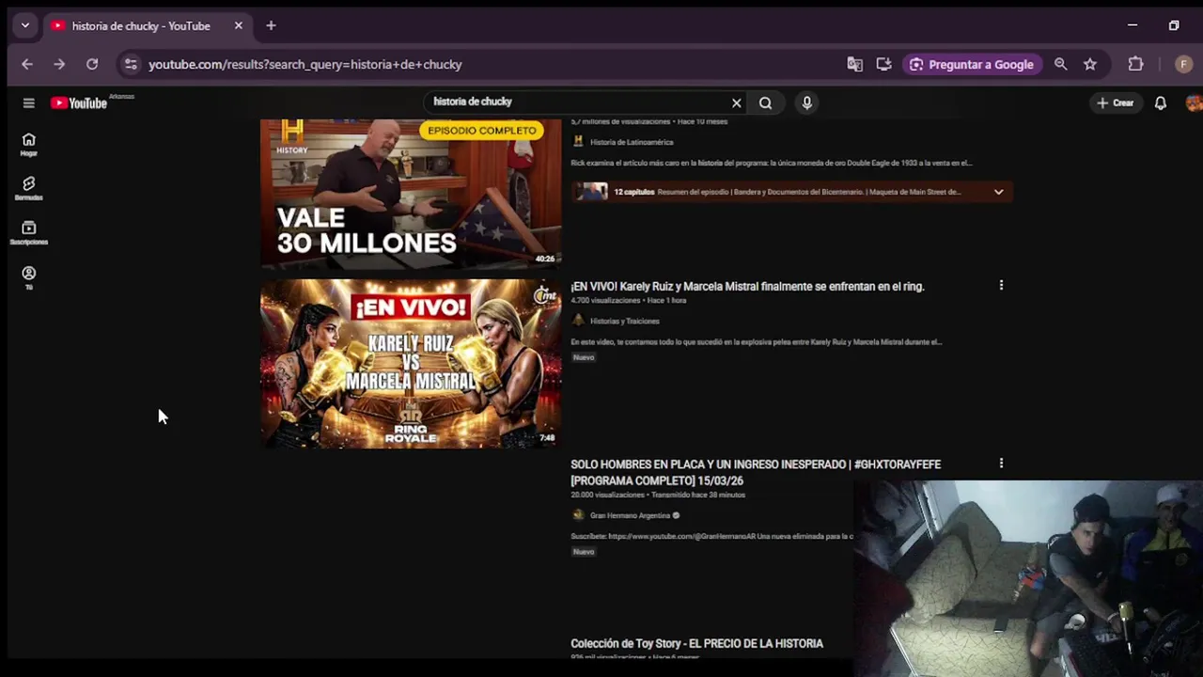Open Colección de Toy Story video title
This screenshot has height=677, width=1203.
[x=697, y=643]
